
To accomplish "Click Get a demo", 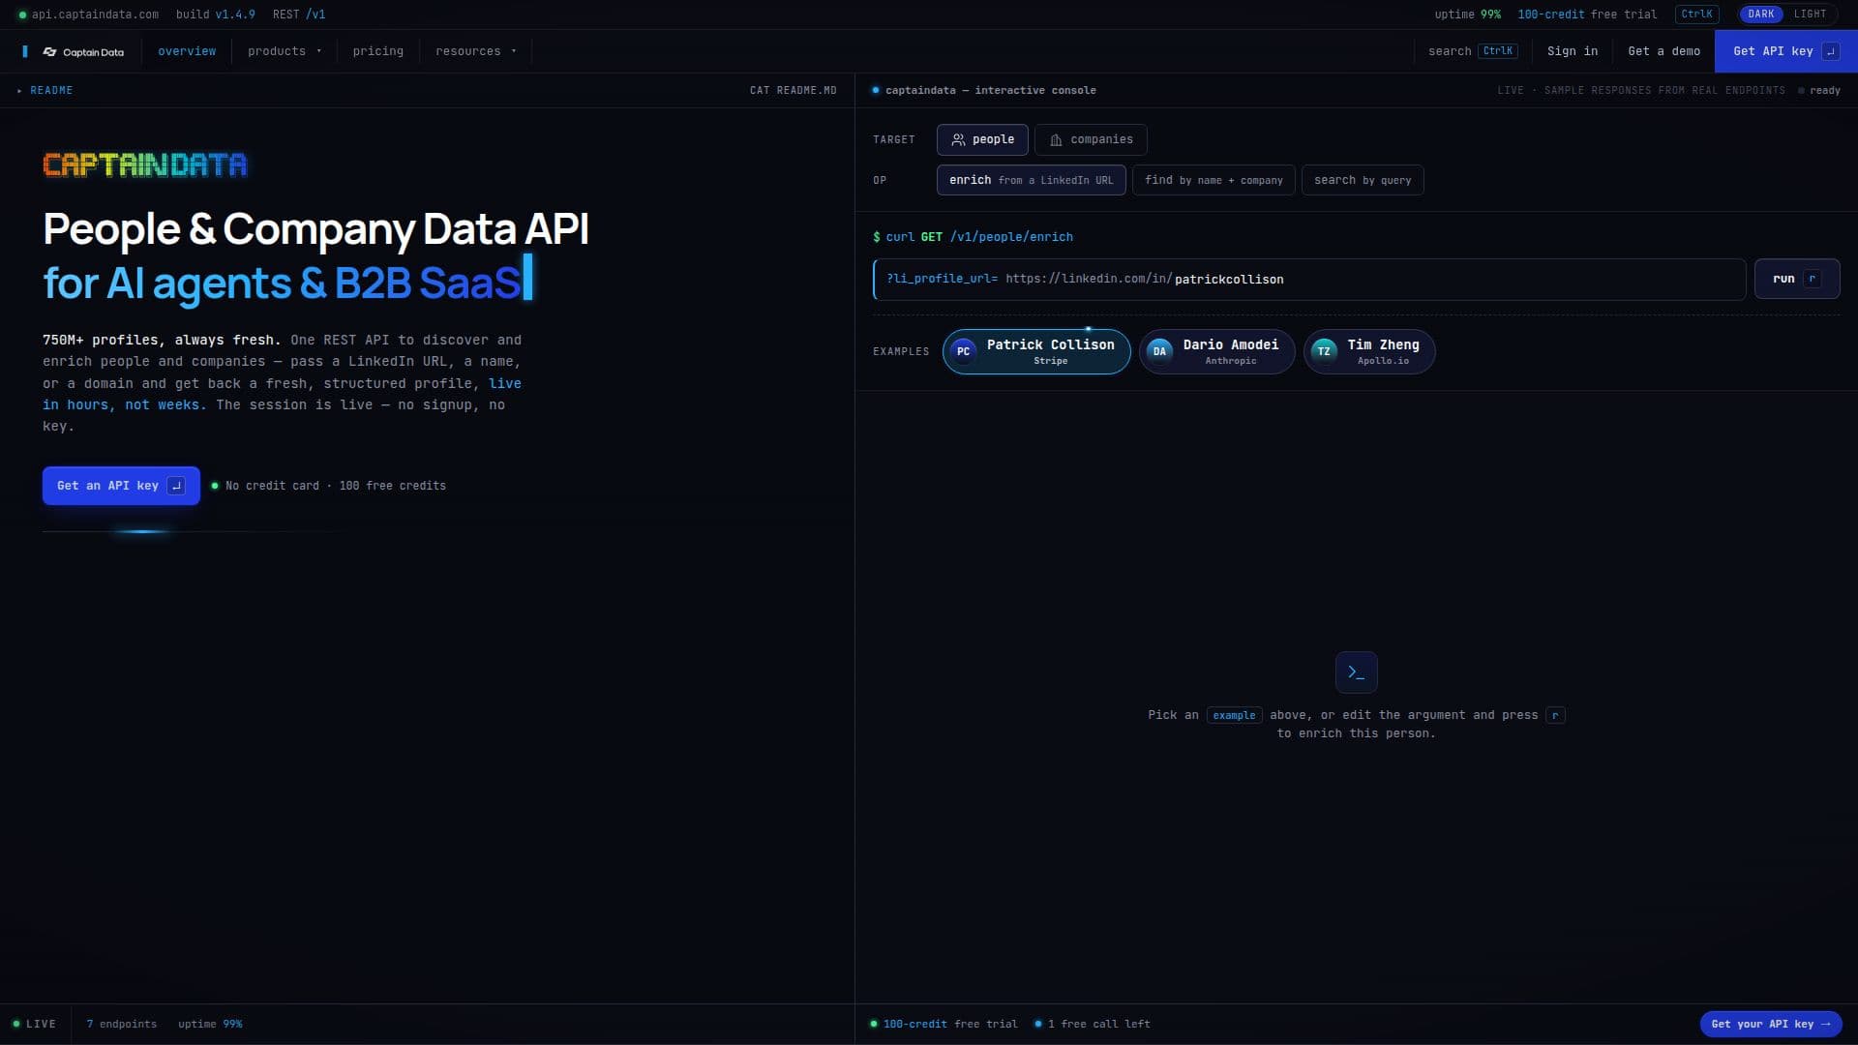I will point(1663,51).
